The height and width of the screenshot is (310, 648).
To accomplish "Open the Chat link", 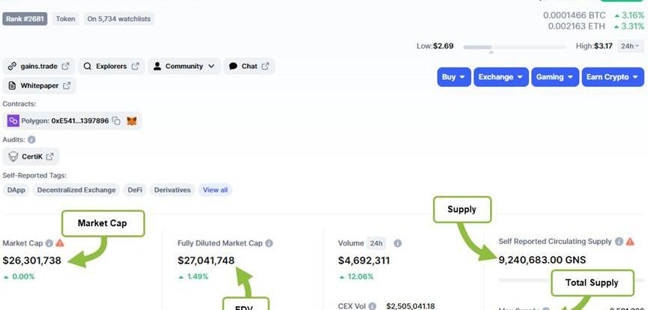I will (x=249, y=67).
